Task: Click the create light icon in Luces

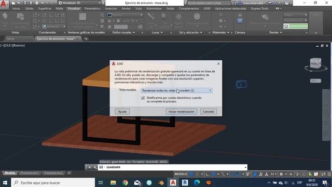Action: 151,17
